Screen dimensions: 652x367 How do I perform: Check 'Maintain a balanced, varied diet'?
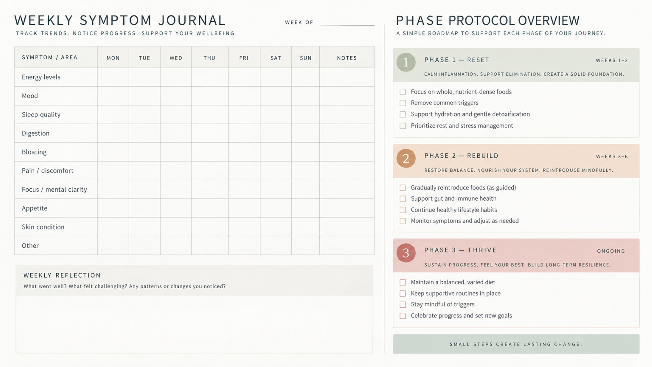403,282
